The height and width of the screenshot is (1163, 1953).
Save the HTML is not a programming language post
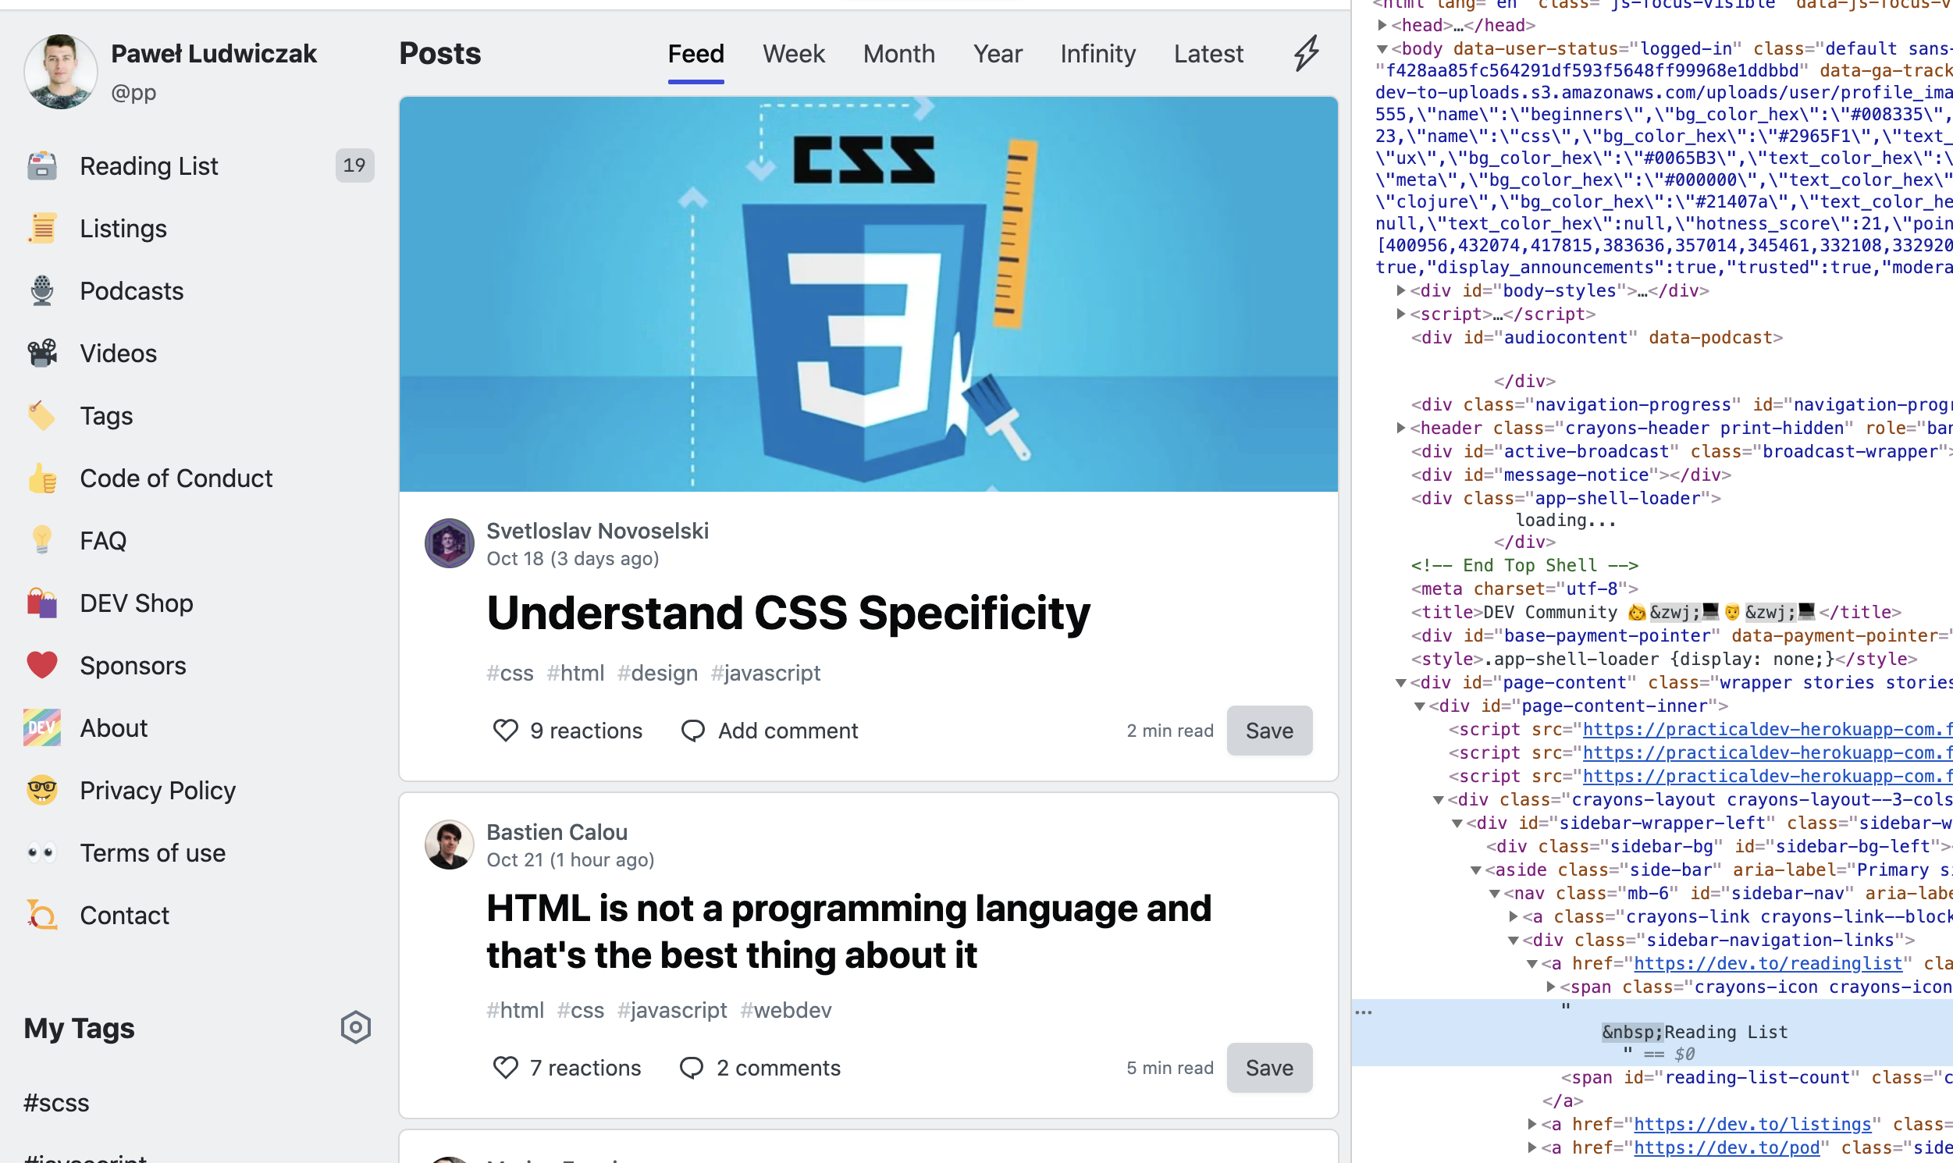[1270, 1068]
